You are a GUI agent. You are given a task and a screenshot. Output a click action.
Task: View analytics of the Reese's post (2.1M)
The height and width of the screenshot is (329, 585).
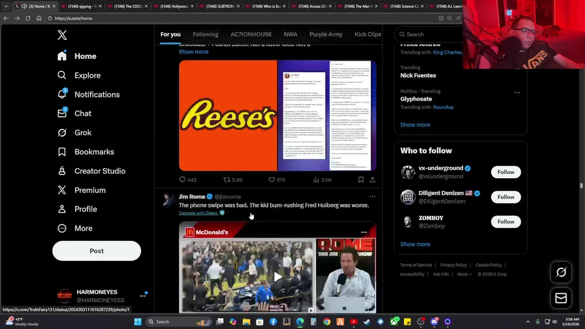[322, 180]
